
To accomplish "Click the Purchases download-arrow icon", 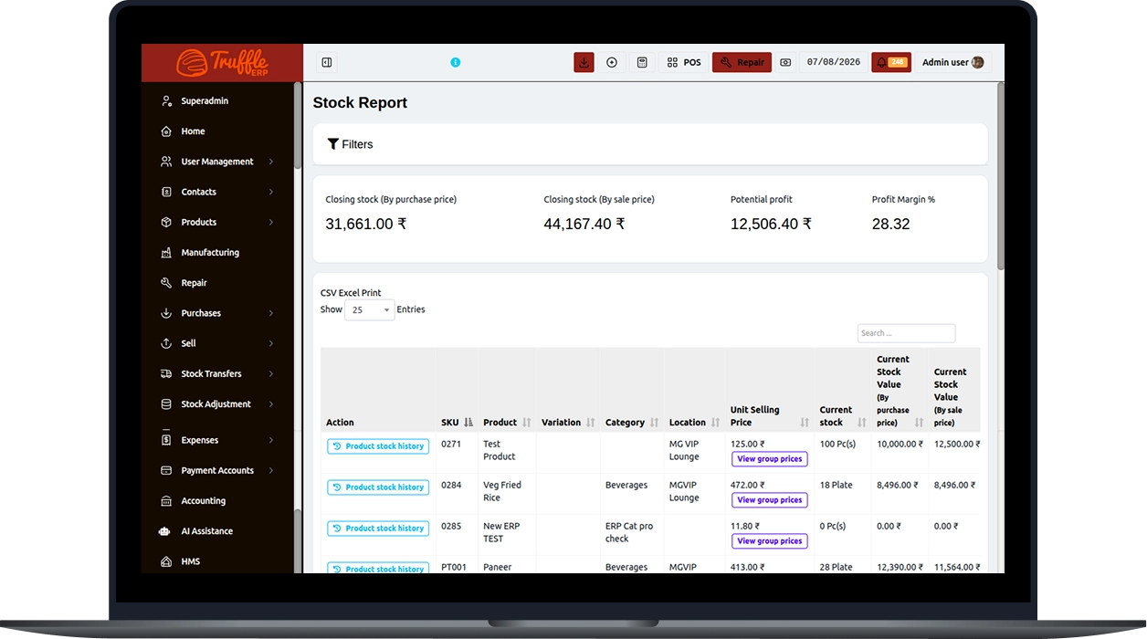I will (166, 313).
